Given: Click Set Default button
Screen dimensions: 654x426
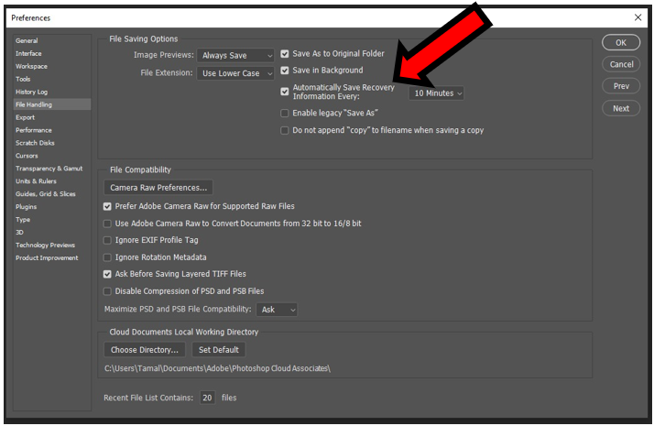Looking at the screenshot, I should pyautogui.click(x=219, y=350).
